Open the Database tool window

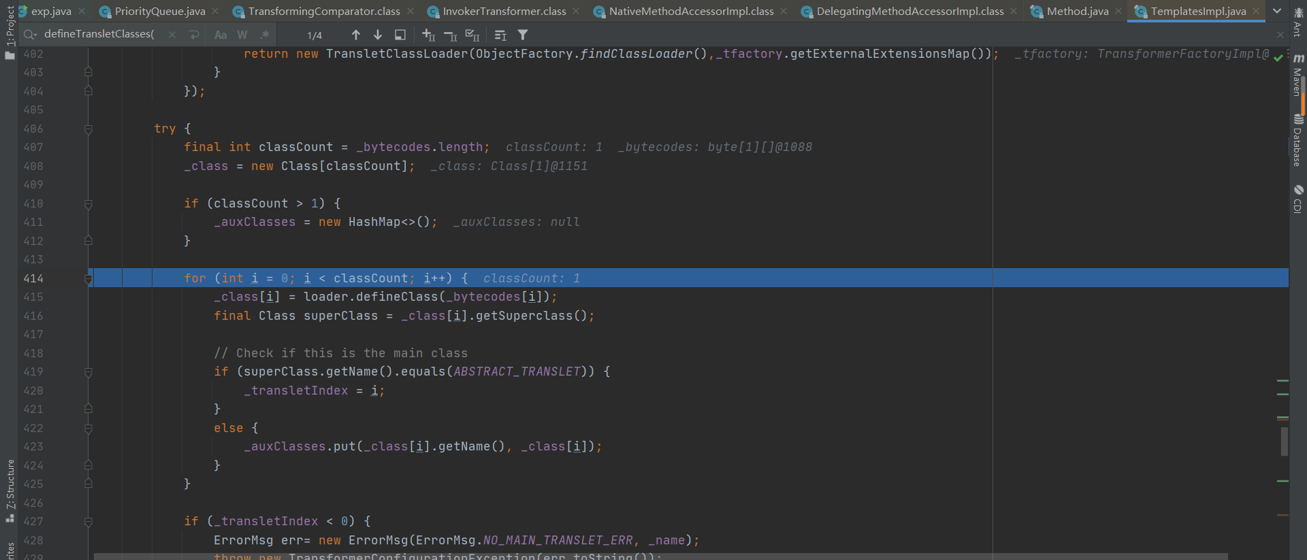pyautogui.click(x=1297, y=139)
